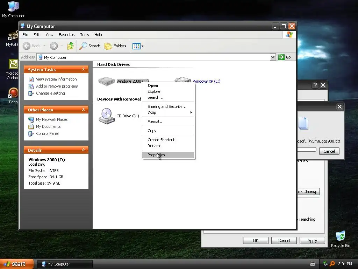The width and height of the screenshot is (358, 269).
Task: Open the Edit menu
Action: point(36,35)
